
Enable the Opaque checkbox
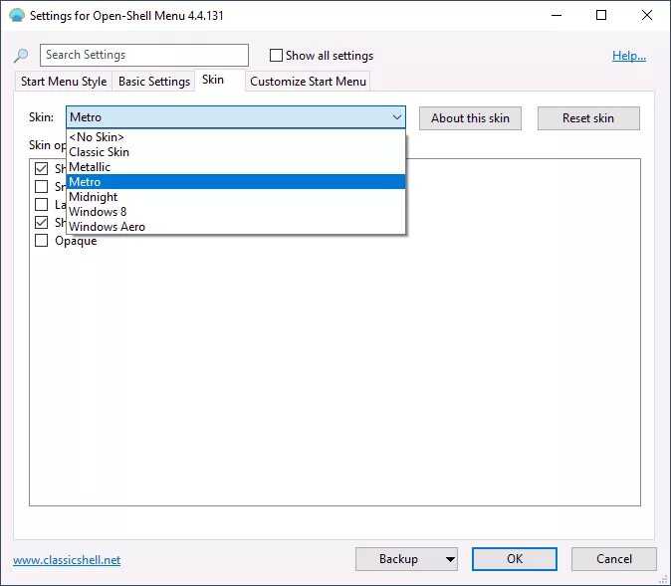click(x=41, y=241)
